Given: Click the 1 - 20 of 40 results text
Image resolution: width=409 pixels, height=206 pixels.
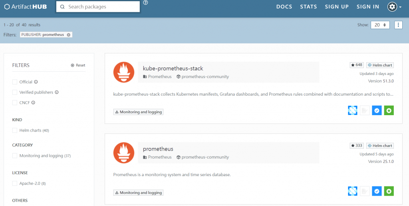Looking at the screenshot, I should point(22,25).
